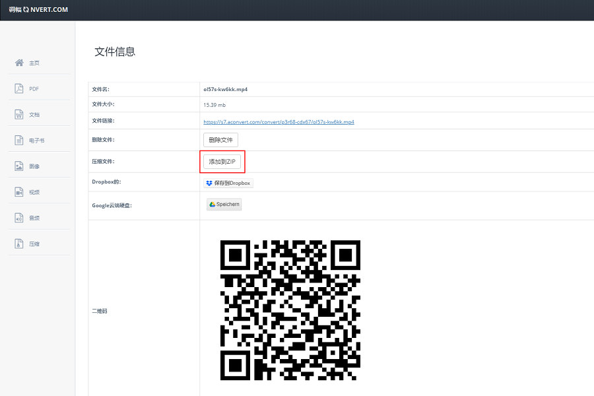Click the 文件大小: row label
The image size is (594, 396).
point(104,104)
